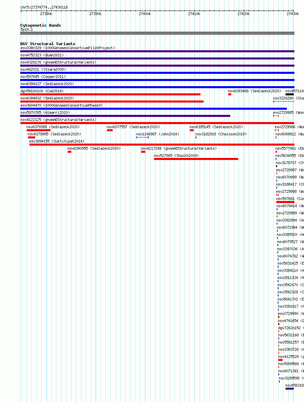Open the nsv6377557 (Sedlazeck2020) label
This screenshot has width=304, height=402.
coord(133,127)
